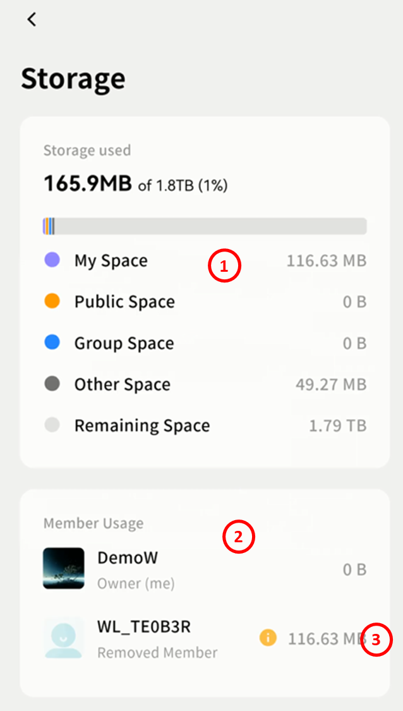Click the orange Public Space legend dot
Screen dimensions: 403x711
[x=52, y=301]
